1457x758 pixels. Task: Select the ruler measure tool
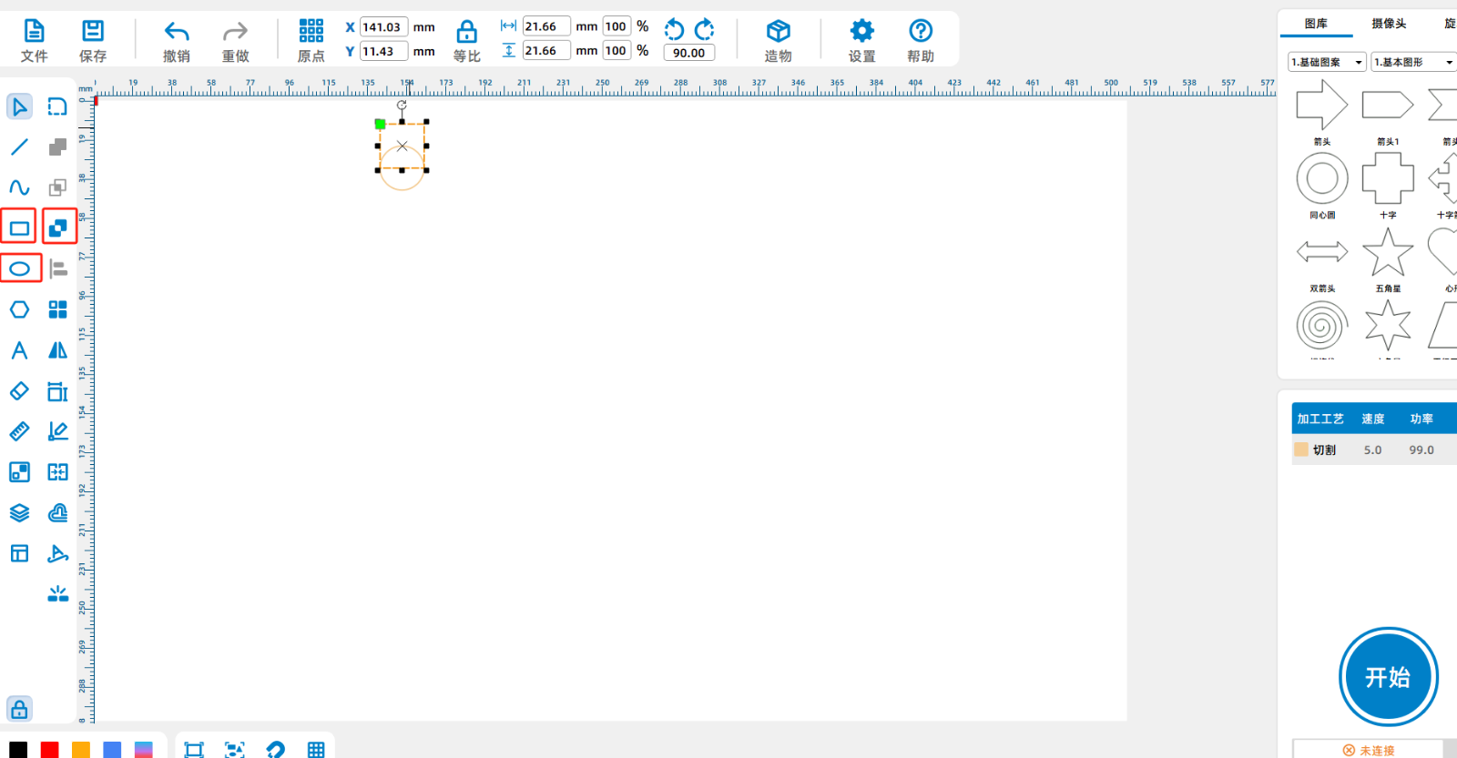pos(19,431)
